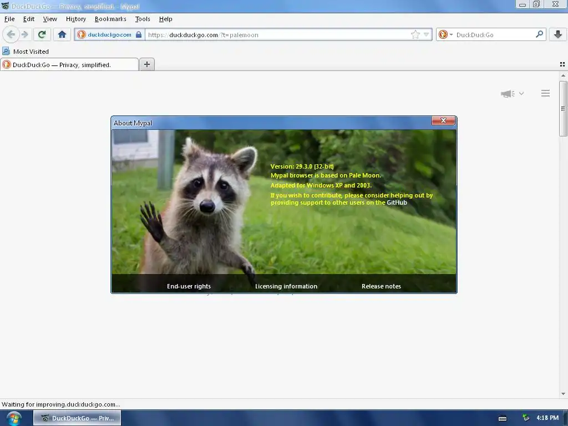Click the Version 29.3.0 (32-bit) text
Viewport: 568px width, 426px height.
pos(302,166)
